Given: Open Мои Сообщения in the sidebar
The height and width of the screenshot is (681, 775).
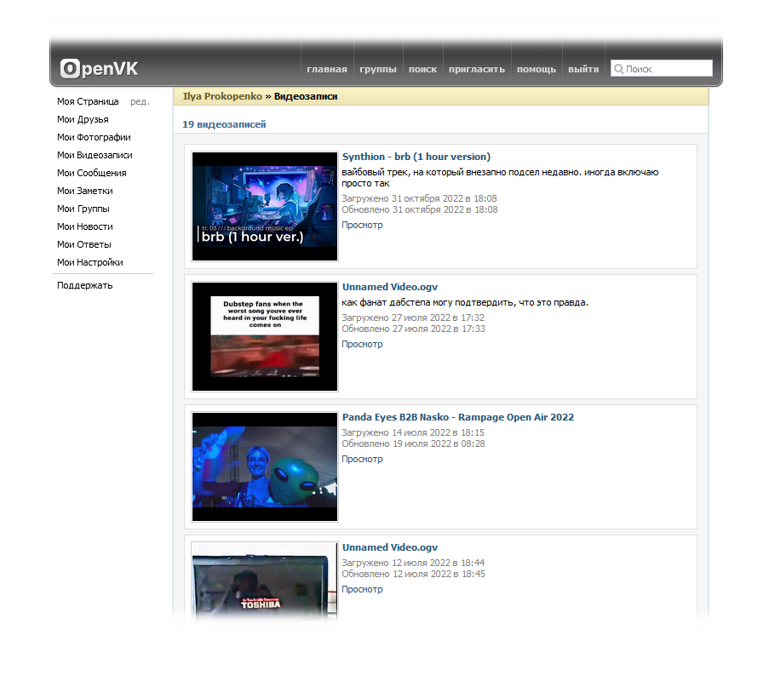Looking at the screenshot, I should click(x=91, y=173).
